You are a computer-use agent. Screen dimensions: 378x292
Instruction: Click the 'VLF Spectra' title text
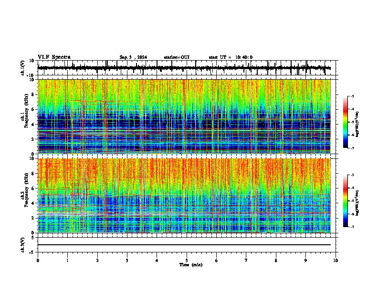click(54, 57)
